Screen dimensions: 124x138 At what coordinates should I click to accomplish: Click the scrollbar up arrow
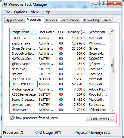click(112, 31)
